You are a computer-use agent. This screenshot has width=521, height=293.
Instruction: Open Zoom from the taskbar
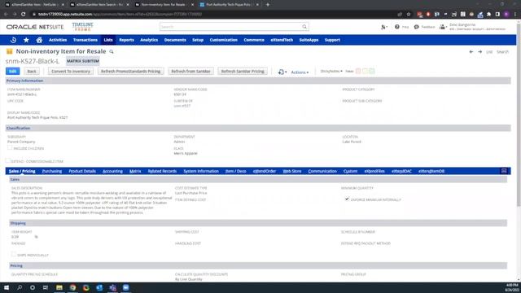coord(126,287)
